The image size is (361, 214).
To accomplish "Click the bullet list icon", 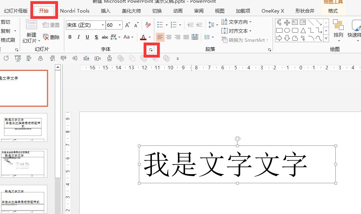I will pos(160,25).
